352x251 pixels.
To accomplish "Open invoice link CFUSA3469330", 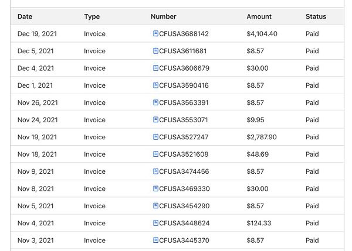I will [x=184, y=189].
